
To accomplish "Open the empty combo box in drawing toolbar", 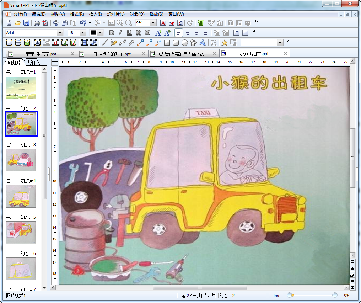I will click(x=262, y=43).
